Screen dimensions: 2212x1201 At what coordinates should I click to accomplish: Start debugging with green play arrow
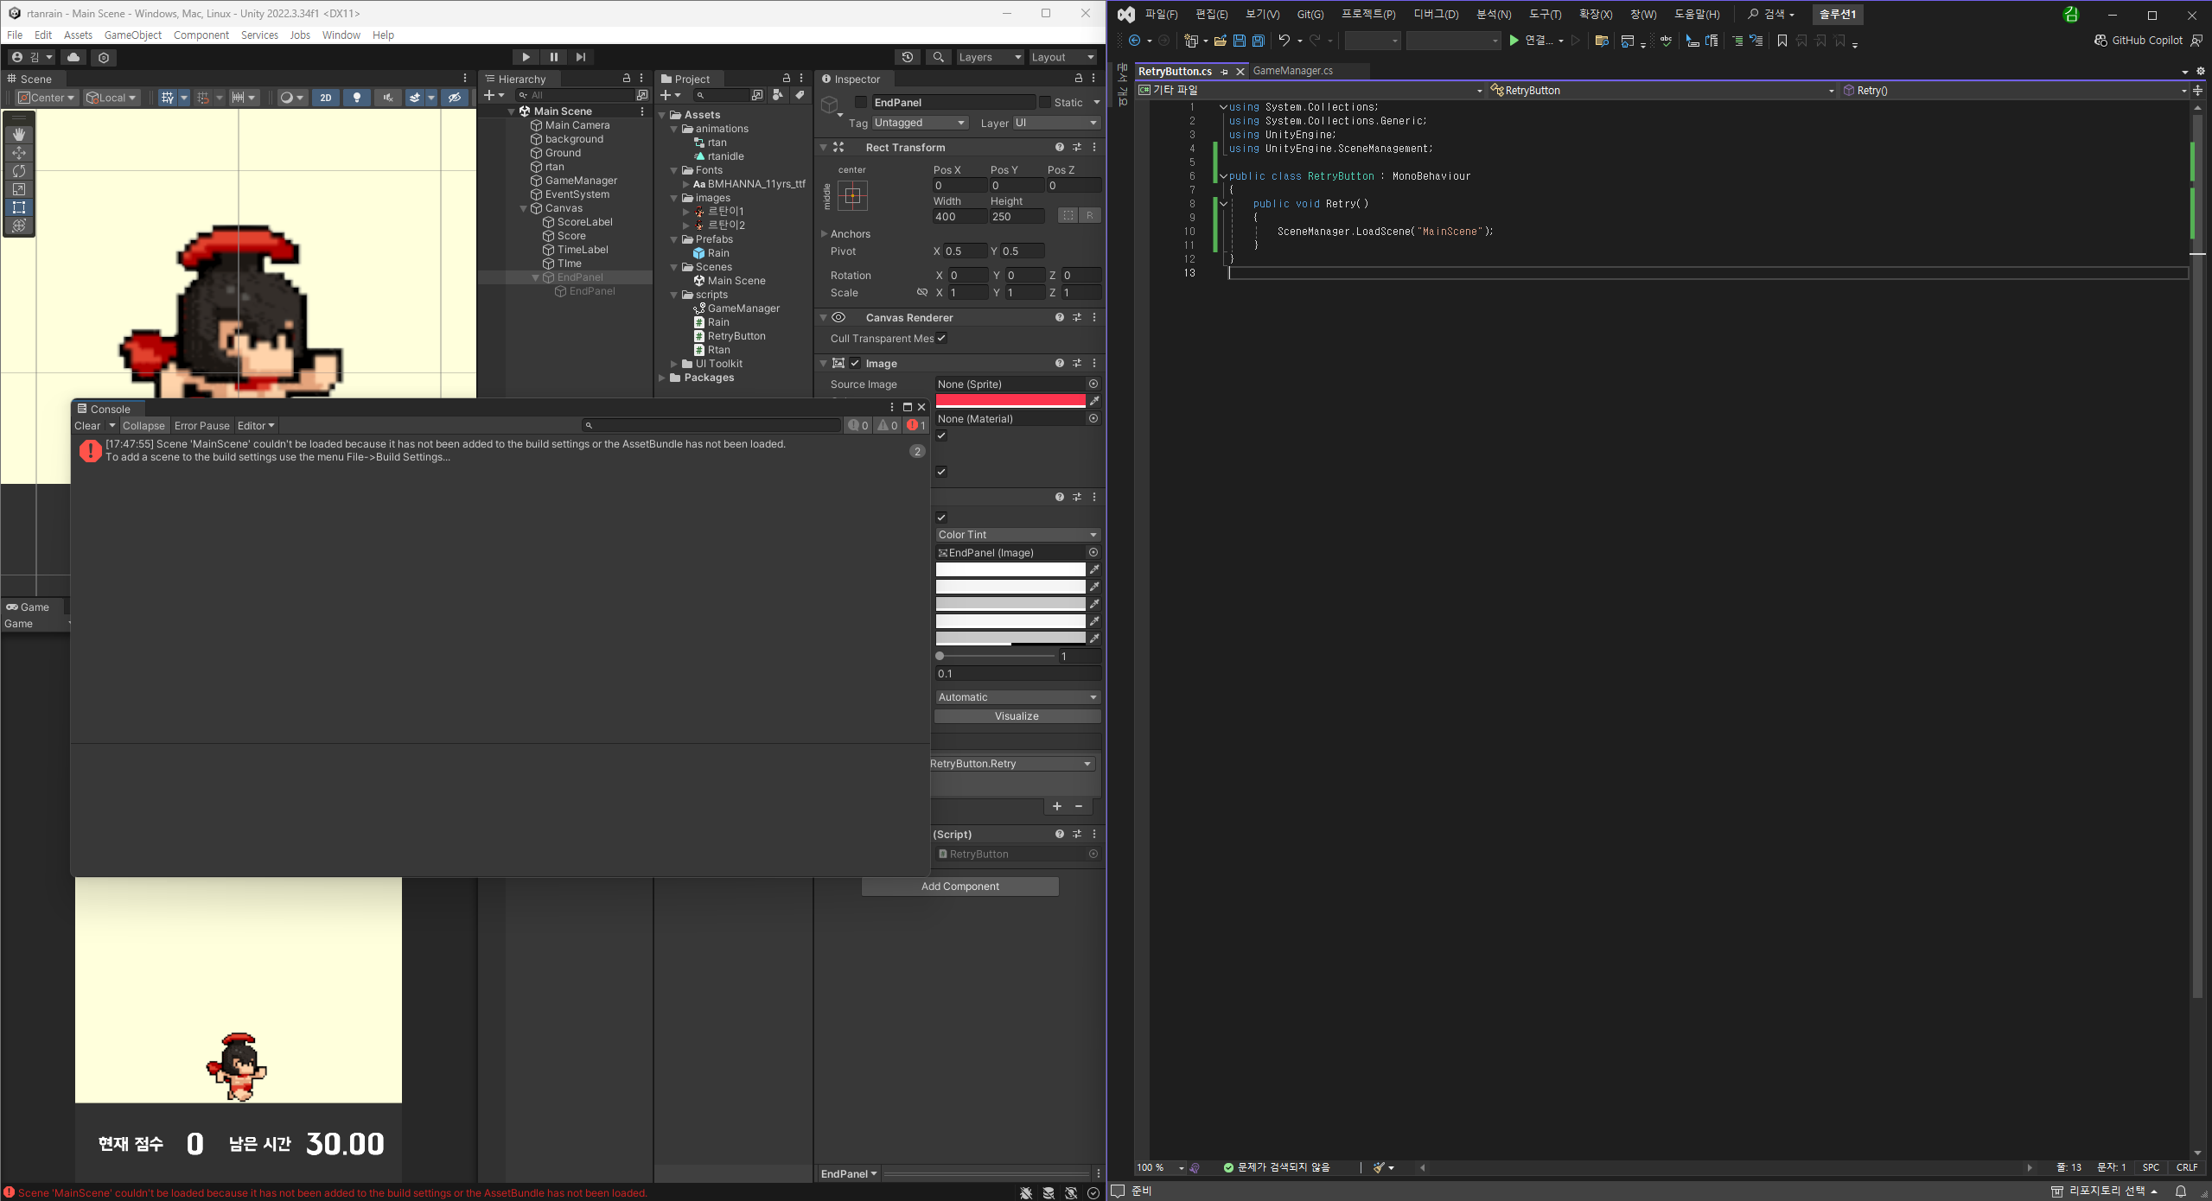1514,41
